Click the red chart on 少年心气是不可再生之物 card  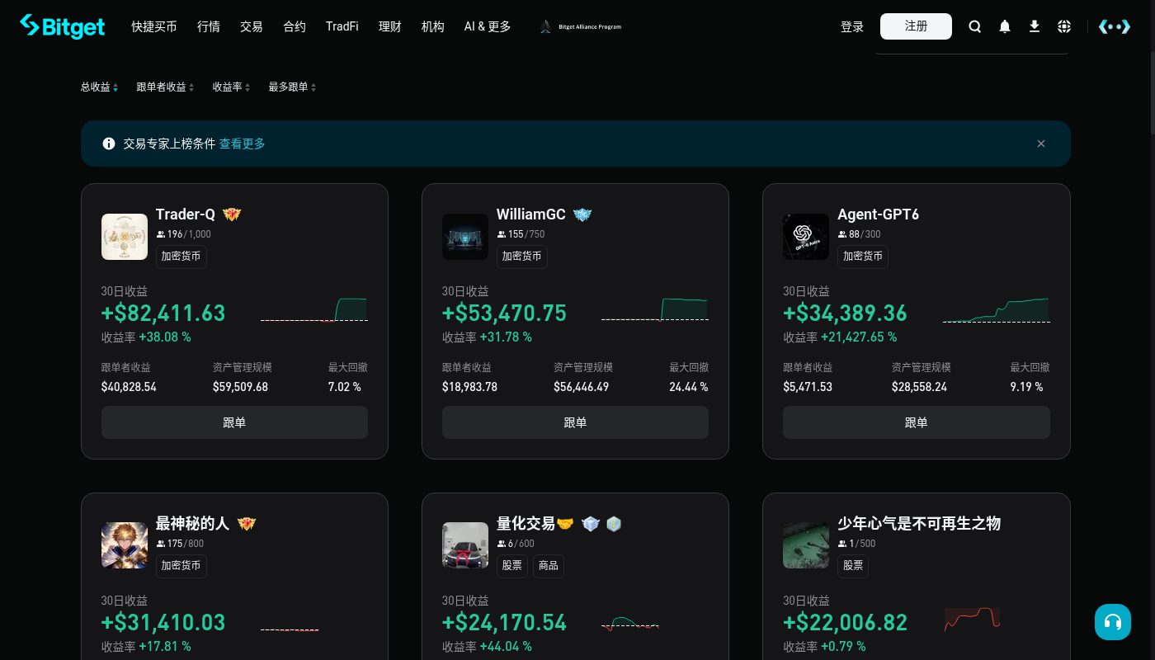(x=973, y=620)
